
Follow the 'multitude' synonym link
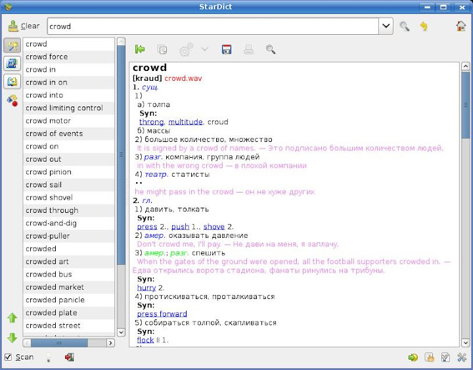tap(185, 122)
